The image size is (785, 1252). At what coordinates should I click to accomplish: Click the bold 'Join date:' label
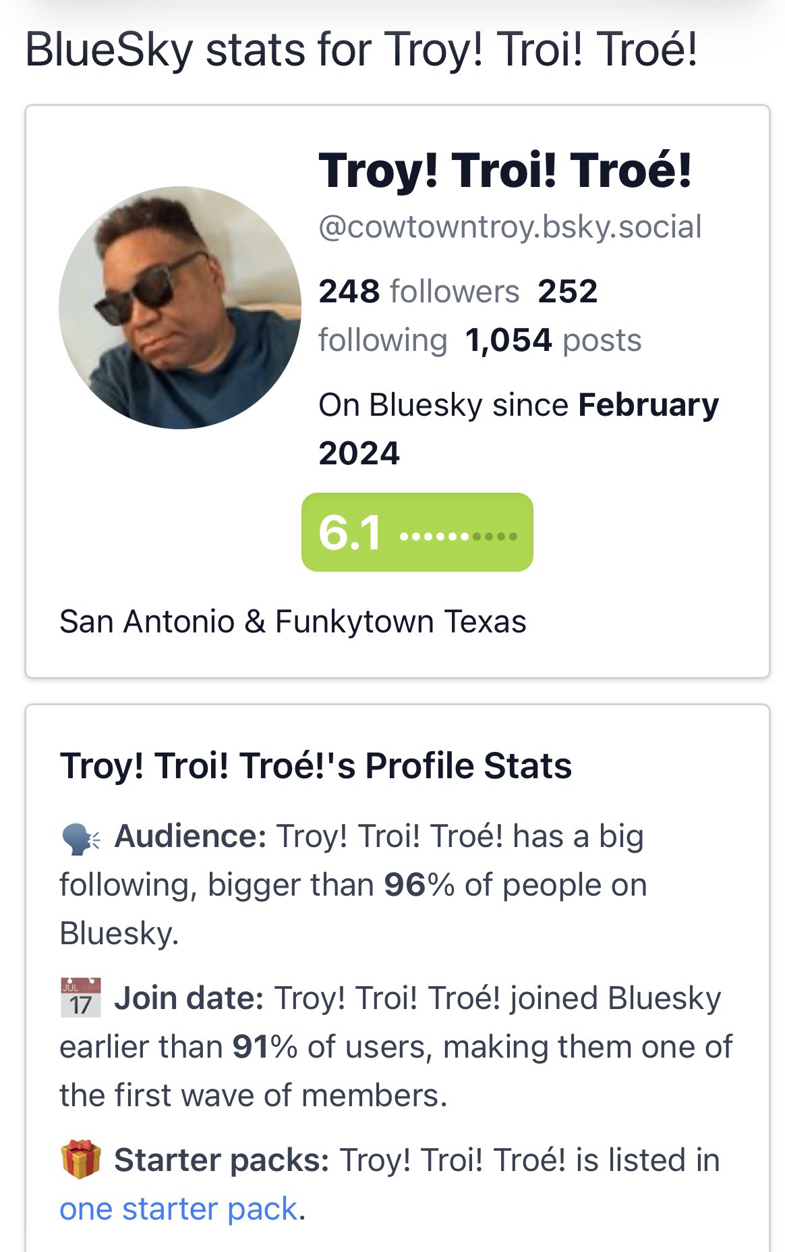click(x=189, y=998)
